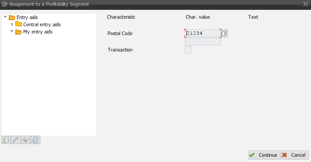
Task: Click the Transaction value field
Action: 188,50
